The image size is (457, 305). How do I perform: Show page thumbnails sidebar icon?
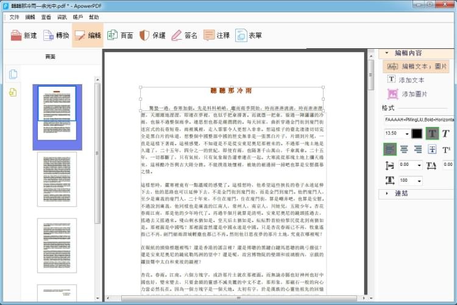click(x=13, y=74)
